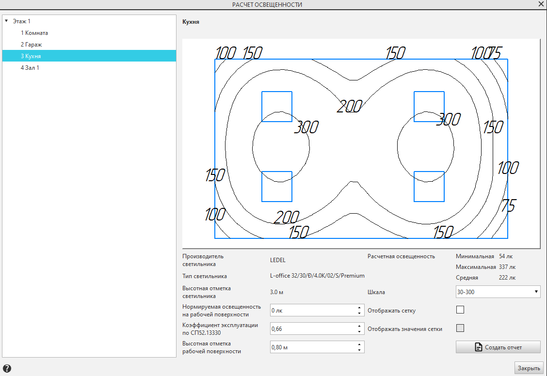This screenshot has height=376, width=547.
Task: Select 2 Гараж in the tree
Action: pyautogui.click(x=31, y=45)
